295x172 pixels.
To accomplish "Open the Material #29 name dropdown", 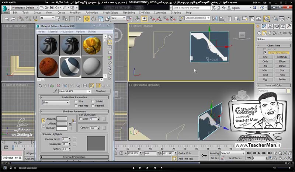I will 75,91.
